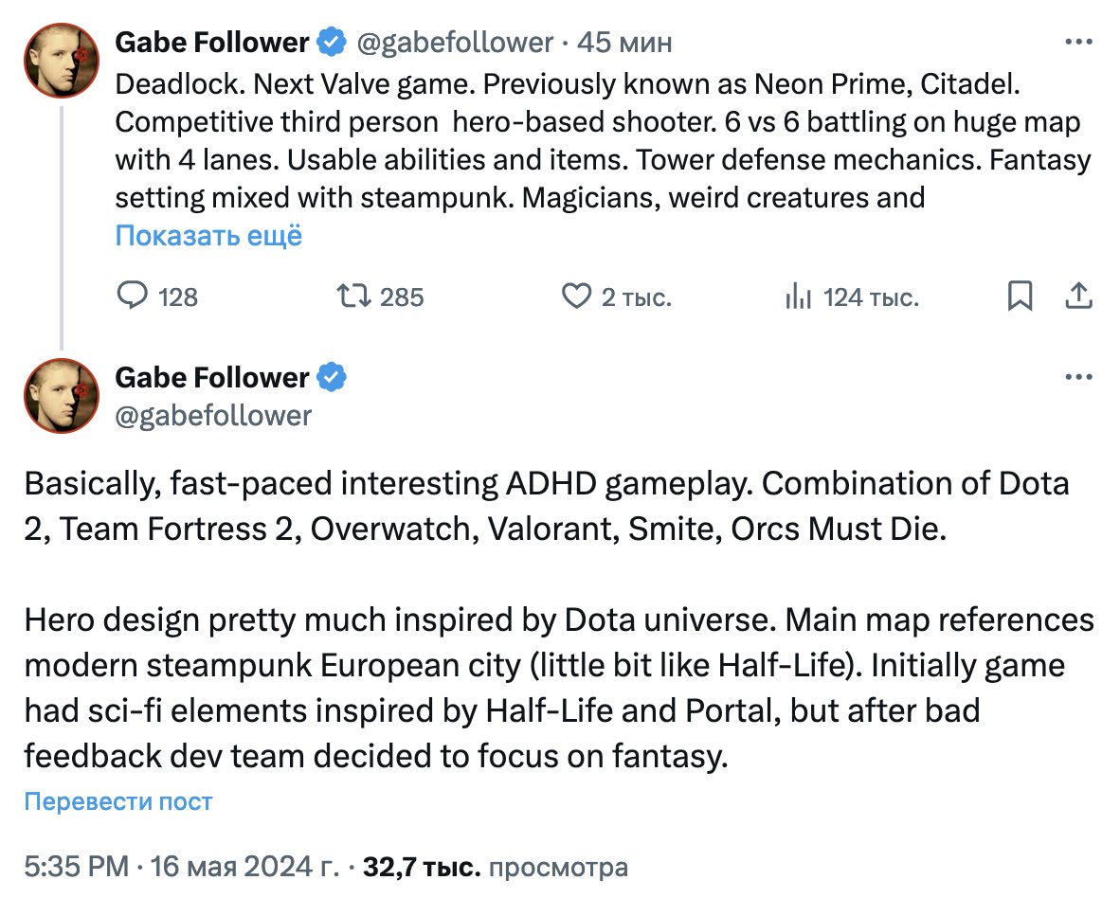
Task: Open the 45 мин timestamp link
Action: tap(624, 43)
